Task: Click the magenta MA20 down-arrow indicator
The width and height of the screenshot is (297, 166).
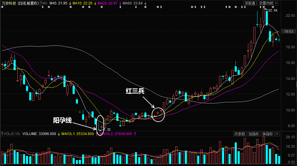Action: pyautogui.click(x=120, y=3)
